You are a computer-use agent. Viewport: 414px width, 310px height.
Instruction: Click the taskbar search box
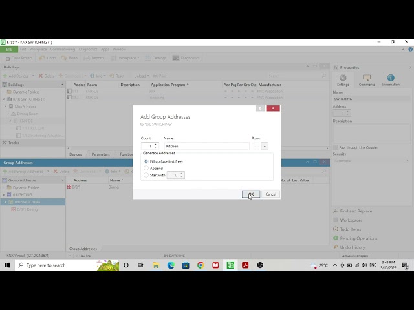[67, 265]
